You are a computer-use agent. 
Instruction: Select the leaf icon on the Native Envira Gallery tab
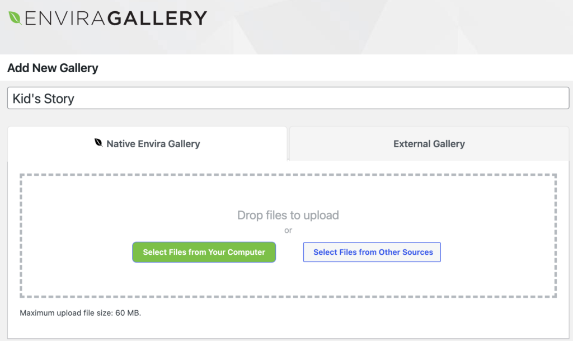coord(98,143)
